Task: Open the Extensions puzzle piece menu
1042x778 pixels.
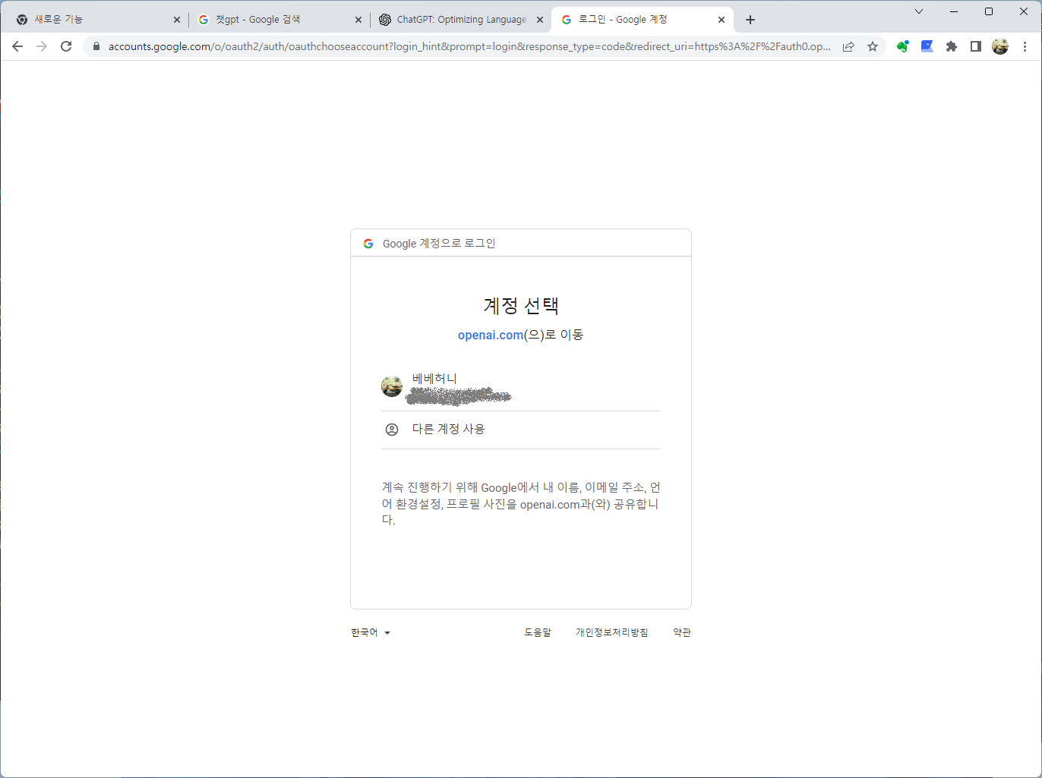Action: 952,46
